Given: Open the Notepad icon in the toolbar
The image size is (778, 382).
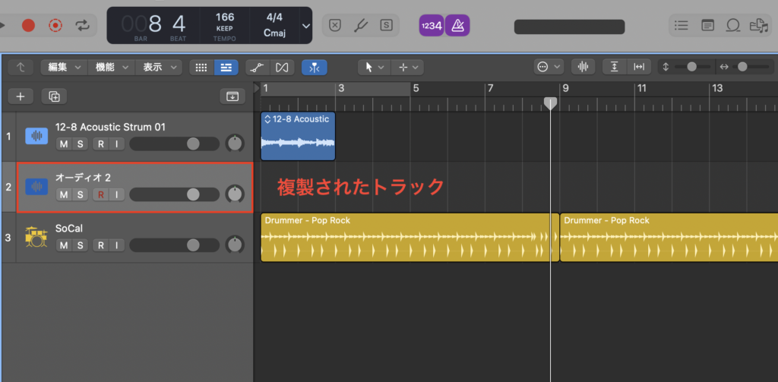Looking at the screenshot, I should (x=707, y=25).
